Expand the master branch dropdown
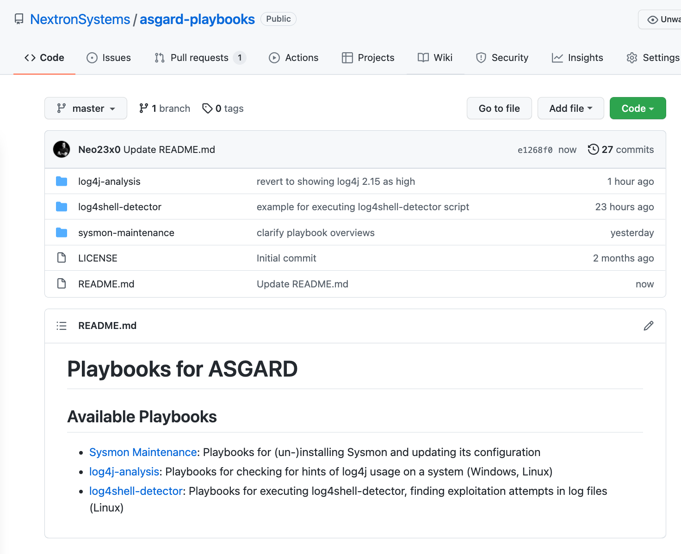 click(86, 108)
